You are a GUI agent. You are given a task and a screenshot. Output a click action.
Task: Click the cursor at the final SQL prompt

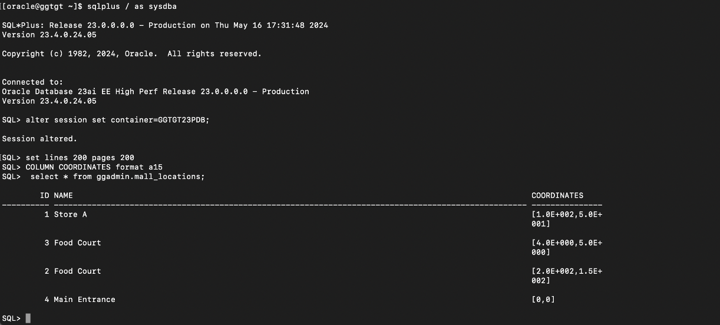tap(28, 319)
